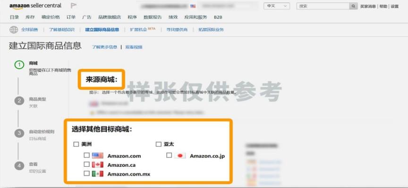The height and width of the screenshot is (188, 408).
Task: Switch to the 扩展机会 BETA tab
Action: (143, 29)
